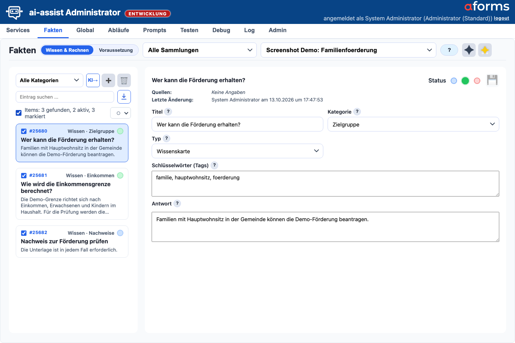Click the yellow sparkle icon button
This screenshot has width=515, height=343.
coord(485,50)
